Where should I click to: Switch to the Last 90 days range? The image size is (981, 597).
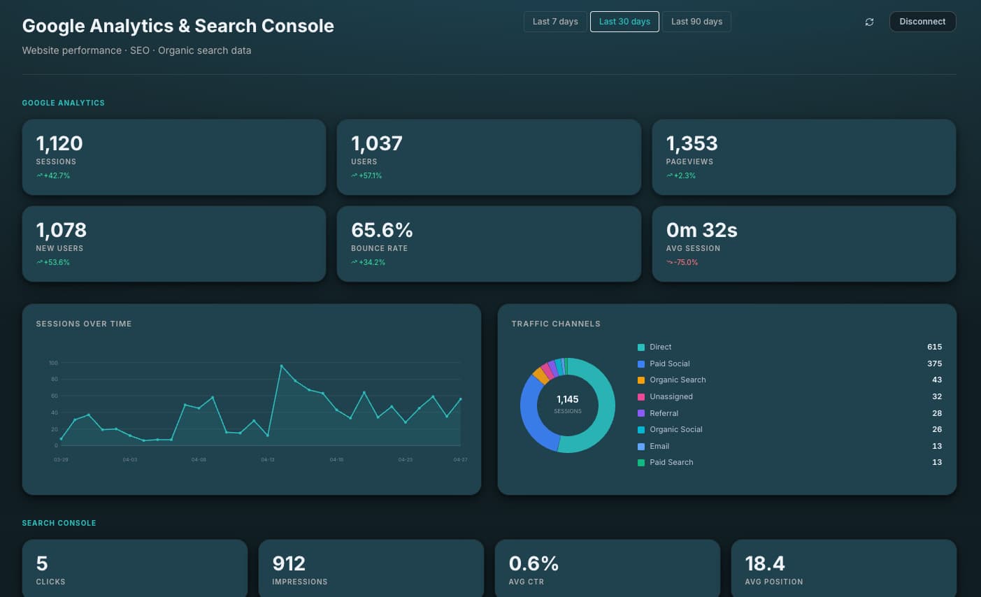click(696, 22)
